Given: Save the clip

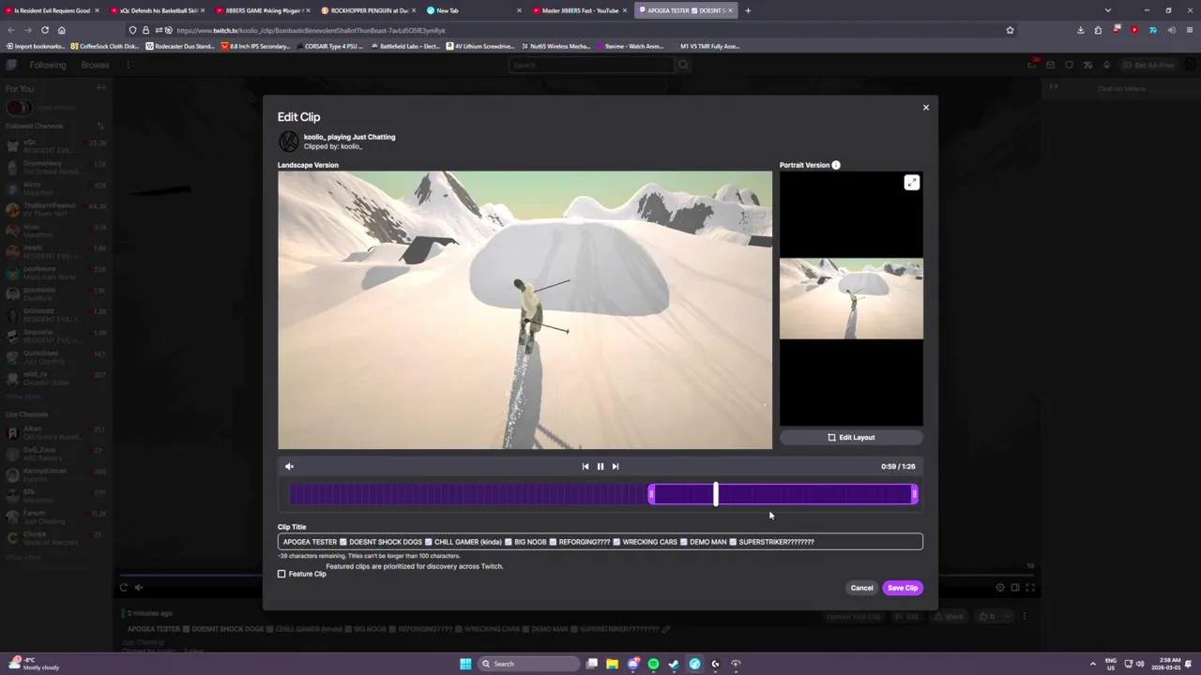Looking at the screenshot, I should tap(903, 588).
